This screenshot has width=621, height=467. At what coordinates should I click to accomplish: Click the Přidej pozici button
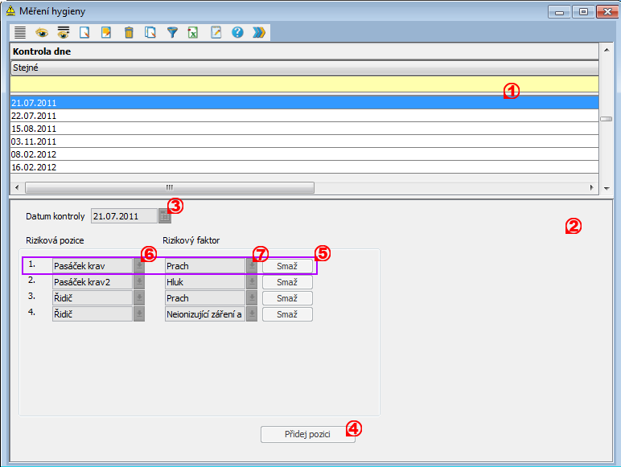point(308,434)
